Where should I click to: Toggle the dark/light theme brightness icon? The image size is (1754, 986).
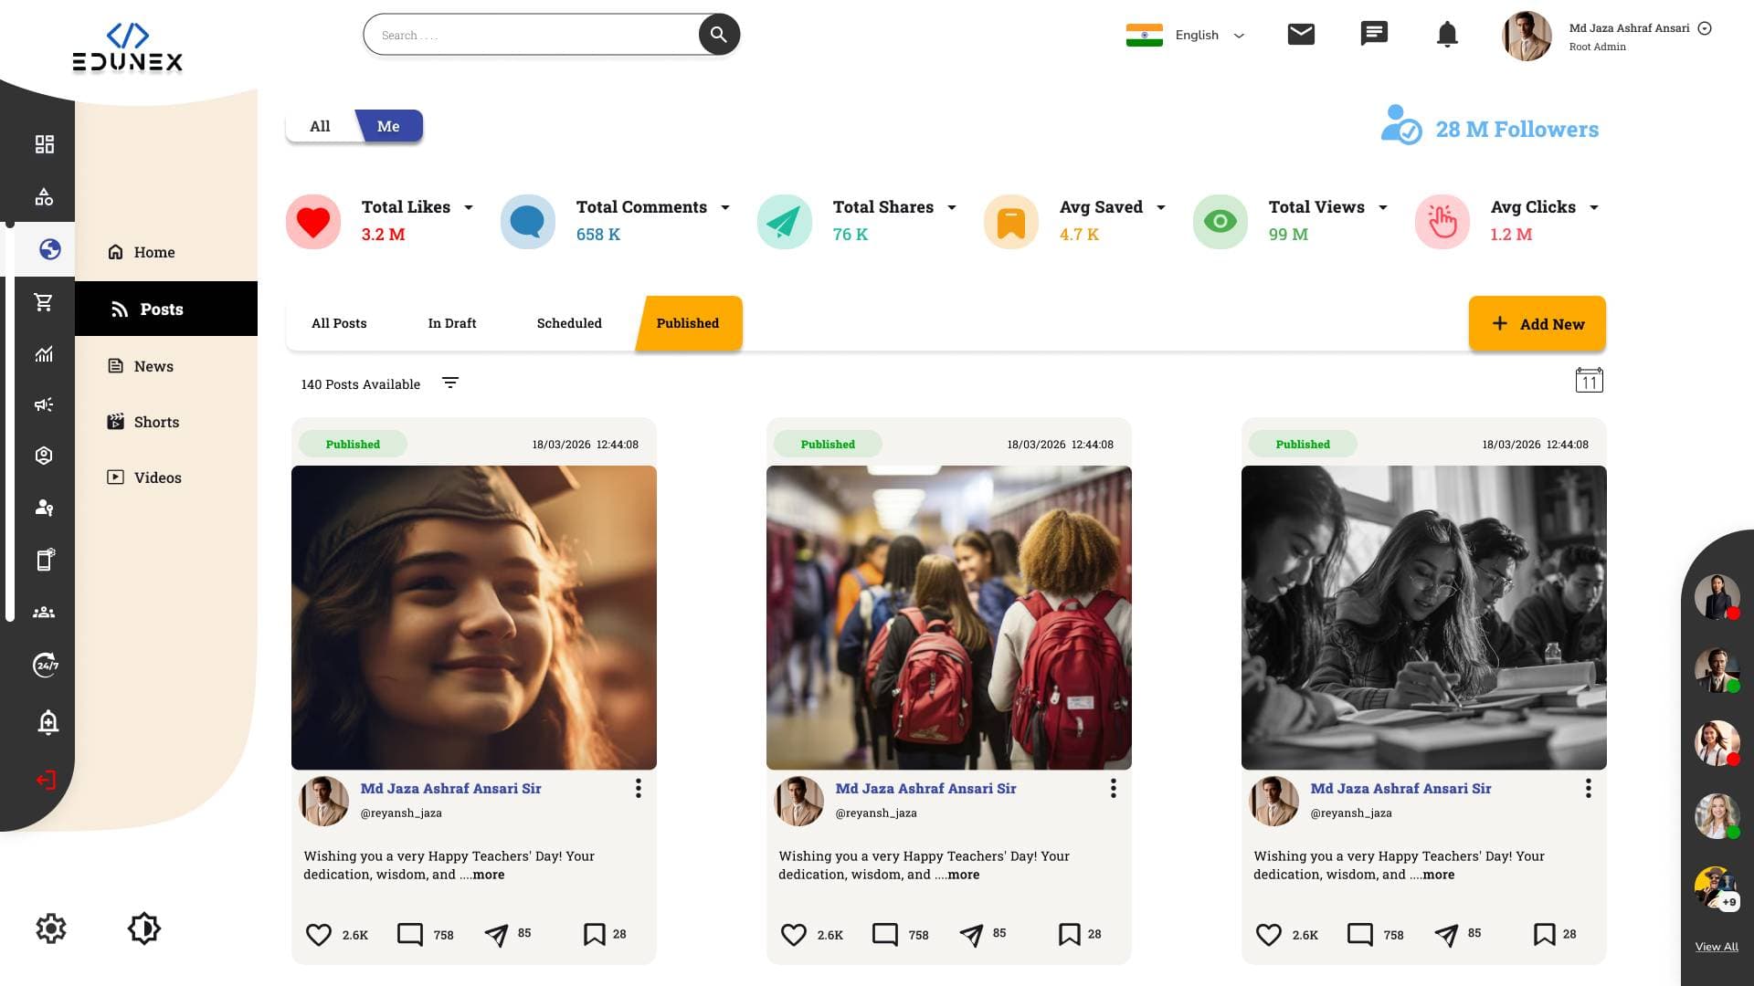pos(144,928)
